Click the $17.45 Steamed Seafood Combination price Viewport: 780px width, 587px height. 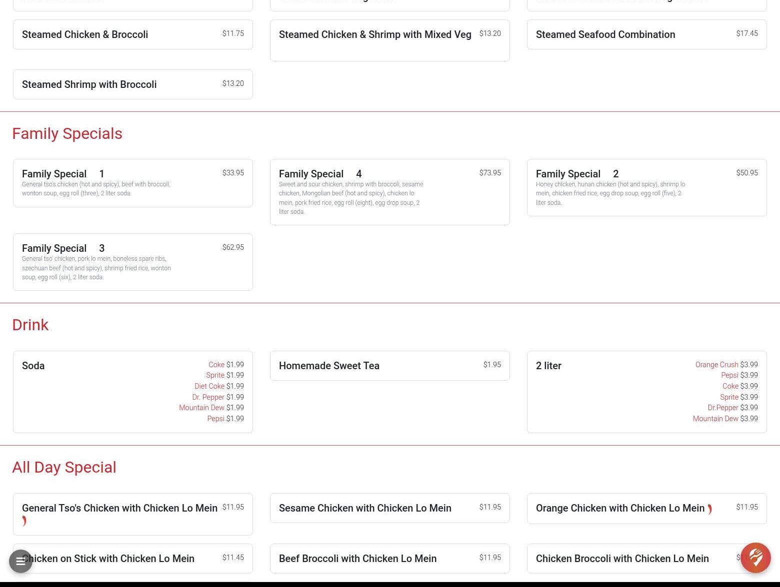click(747, 33)
